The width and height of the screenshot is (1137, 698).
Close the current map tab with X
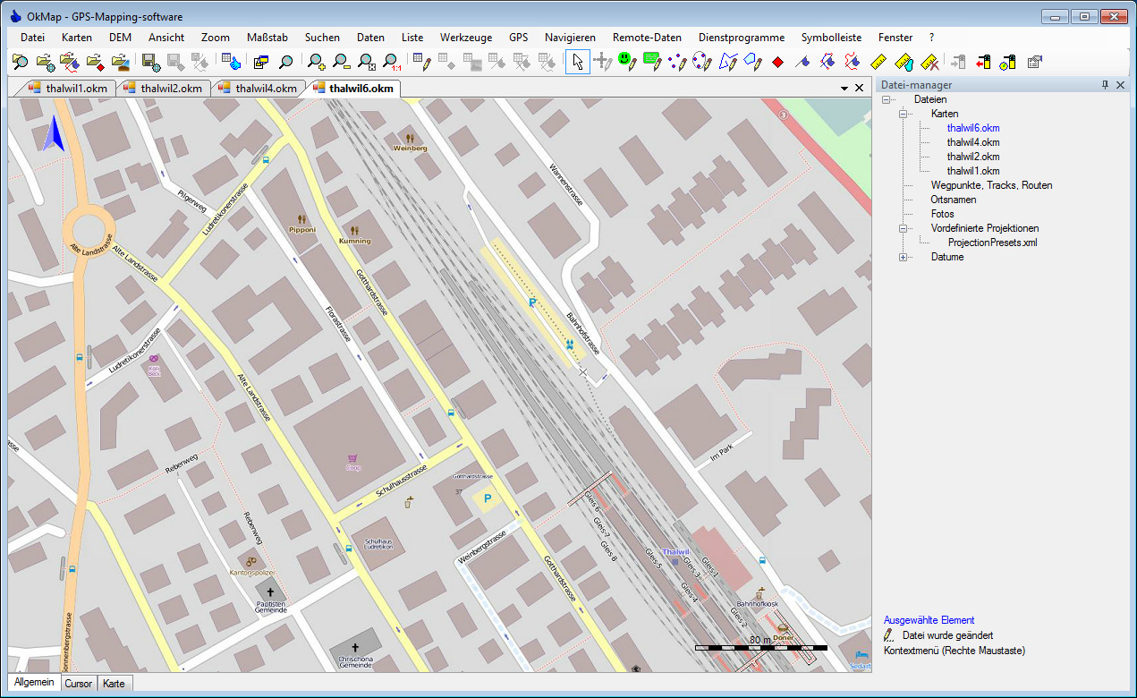(860, 88)
